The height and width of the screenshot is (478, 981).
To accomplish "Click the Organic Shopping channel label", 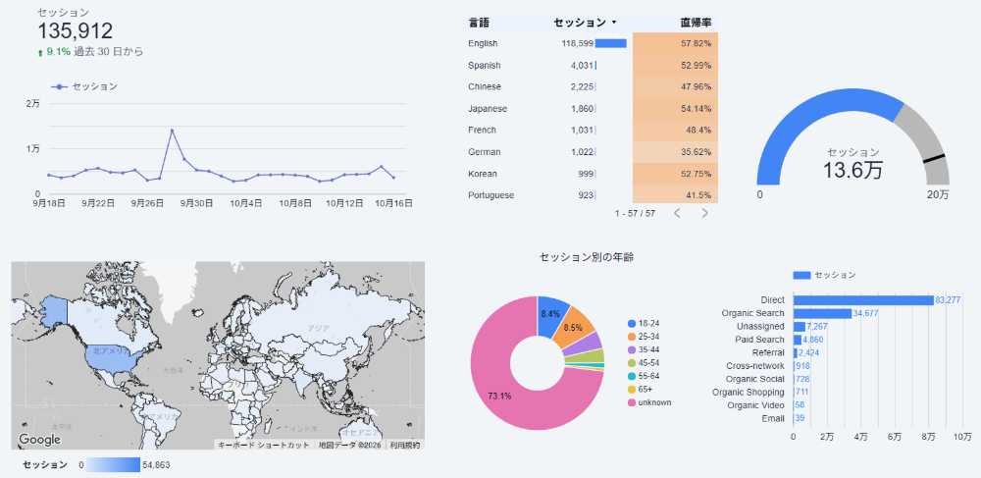I will (x=749, y=393).
